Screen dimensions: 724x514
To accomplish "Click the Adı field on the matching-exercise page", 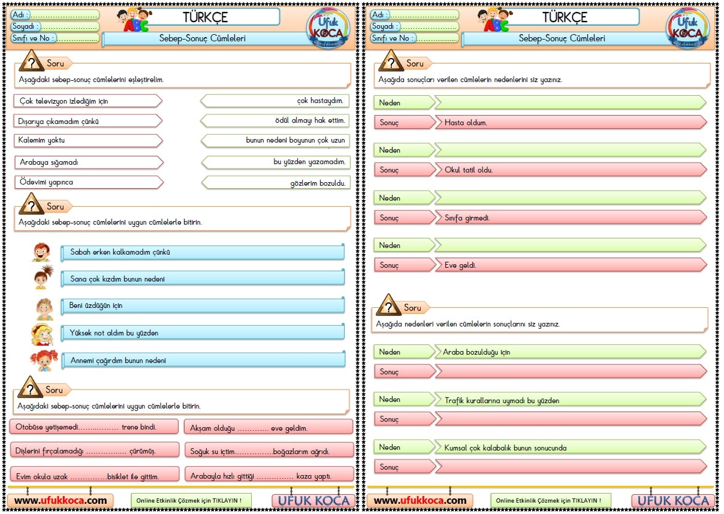I will (x=55, y=15).
